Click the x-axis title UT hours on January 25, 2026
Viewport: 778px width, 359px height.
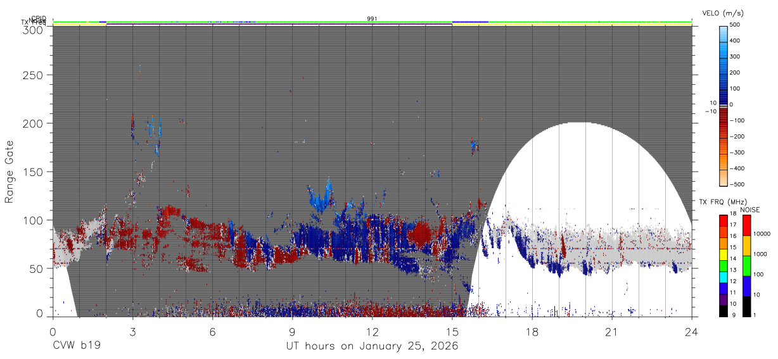coord(373,346)
